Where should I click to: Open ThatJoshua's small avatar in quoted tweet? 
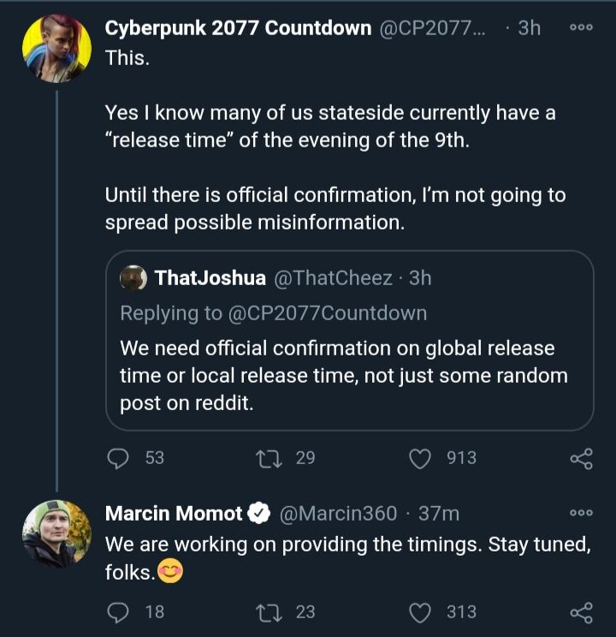coord(133,278)
